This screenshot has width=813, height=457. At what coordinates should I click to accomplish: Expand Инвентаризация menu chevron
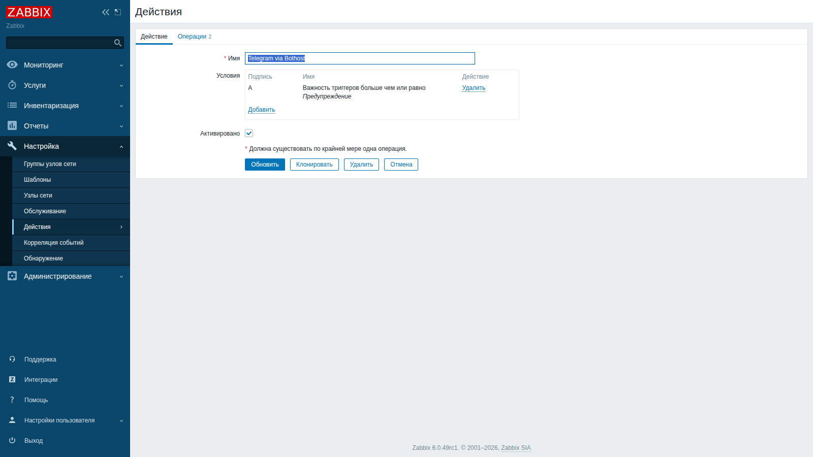coord(121,106)
